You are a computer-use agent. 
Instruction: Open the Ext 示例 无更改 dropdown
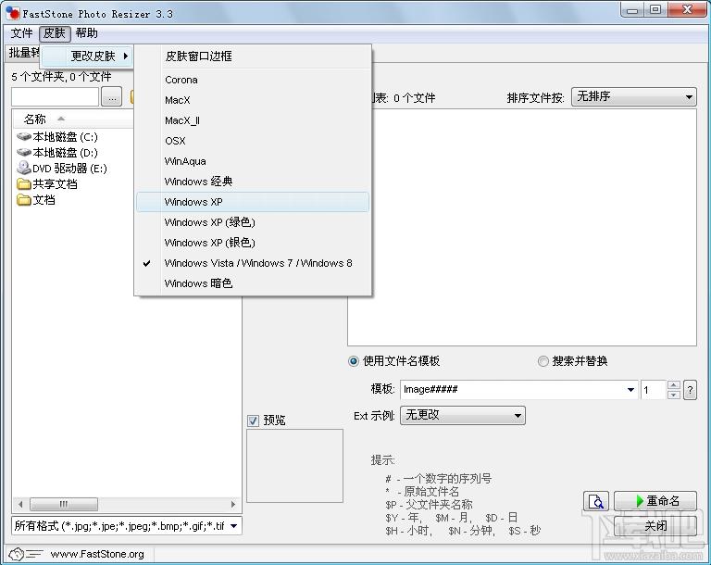463,415
